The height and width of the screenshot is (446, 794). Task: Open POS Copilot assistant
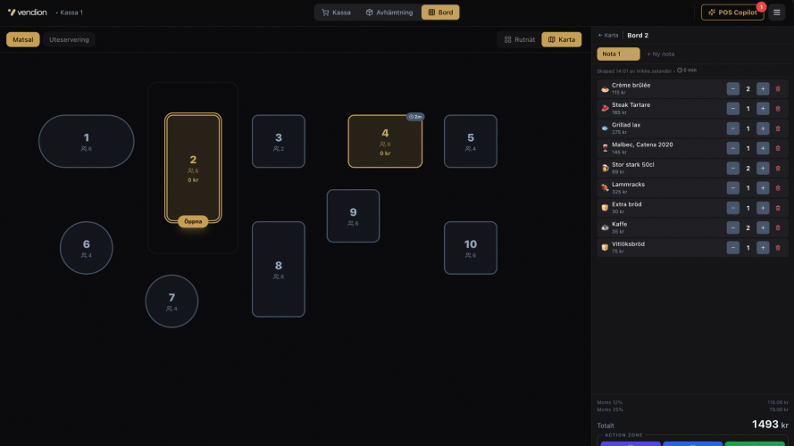732,12
